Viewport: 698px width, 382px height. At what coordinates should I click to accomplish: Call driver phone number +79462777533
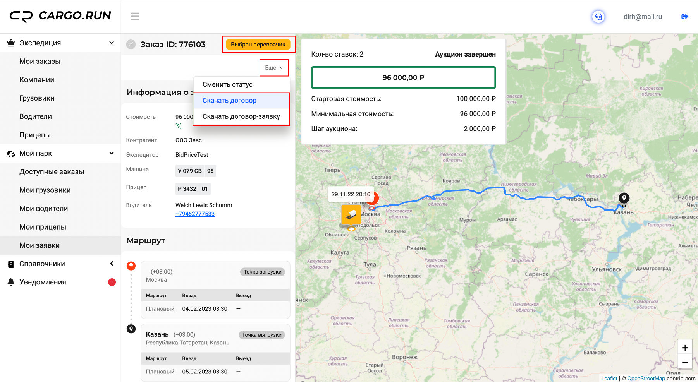[195, 214]
